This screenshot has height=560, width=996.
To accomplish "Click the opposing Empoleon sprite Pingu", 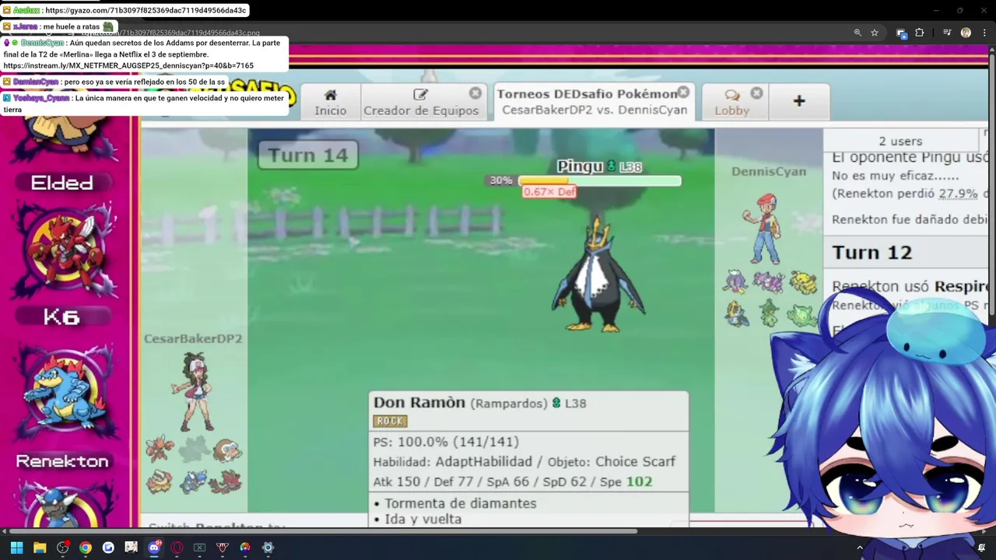I will tap(598, 276).
